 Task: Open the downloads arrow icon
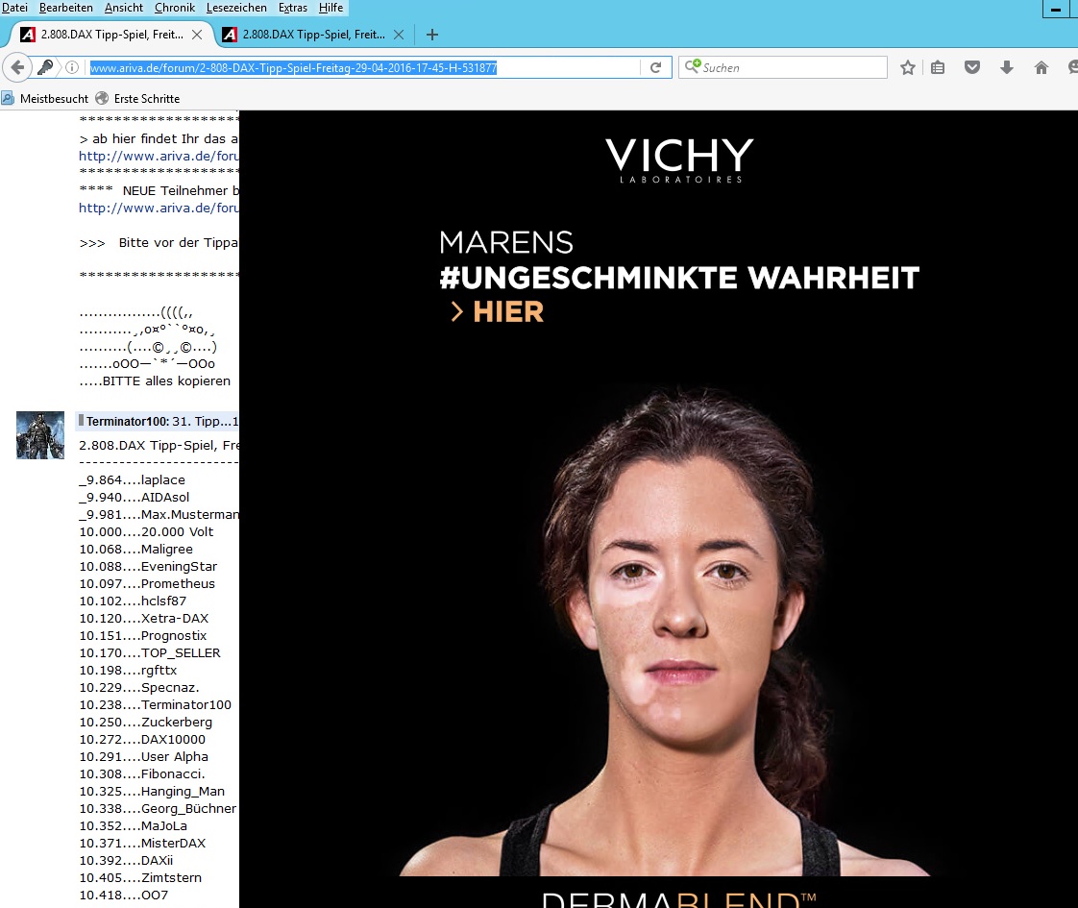tap(1007, 67)
